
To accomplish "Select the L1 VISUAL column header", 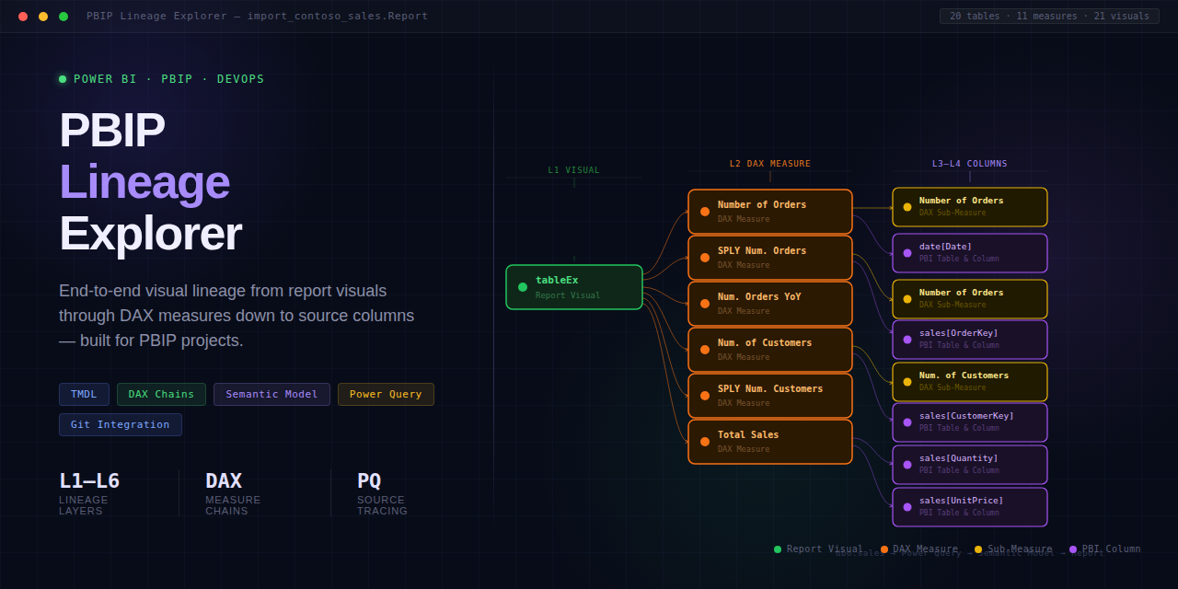I will (573, 169).
